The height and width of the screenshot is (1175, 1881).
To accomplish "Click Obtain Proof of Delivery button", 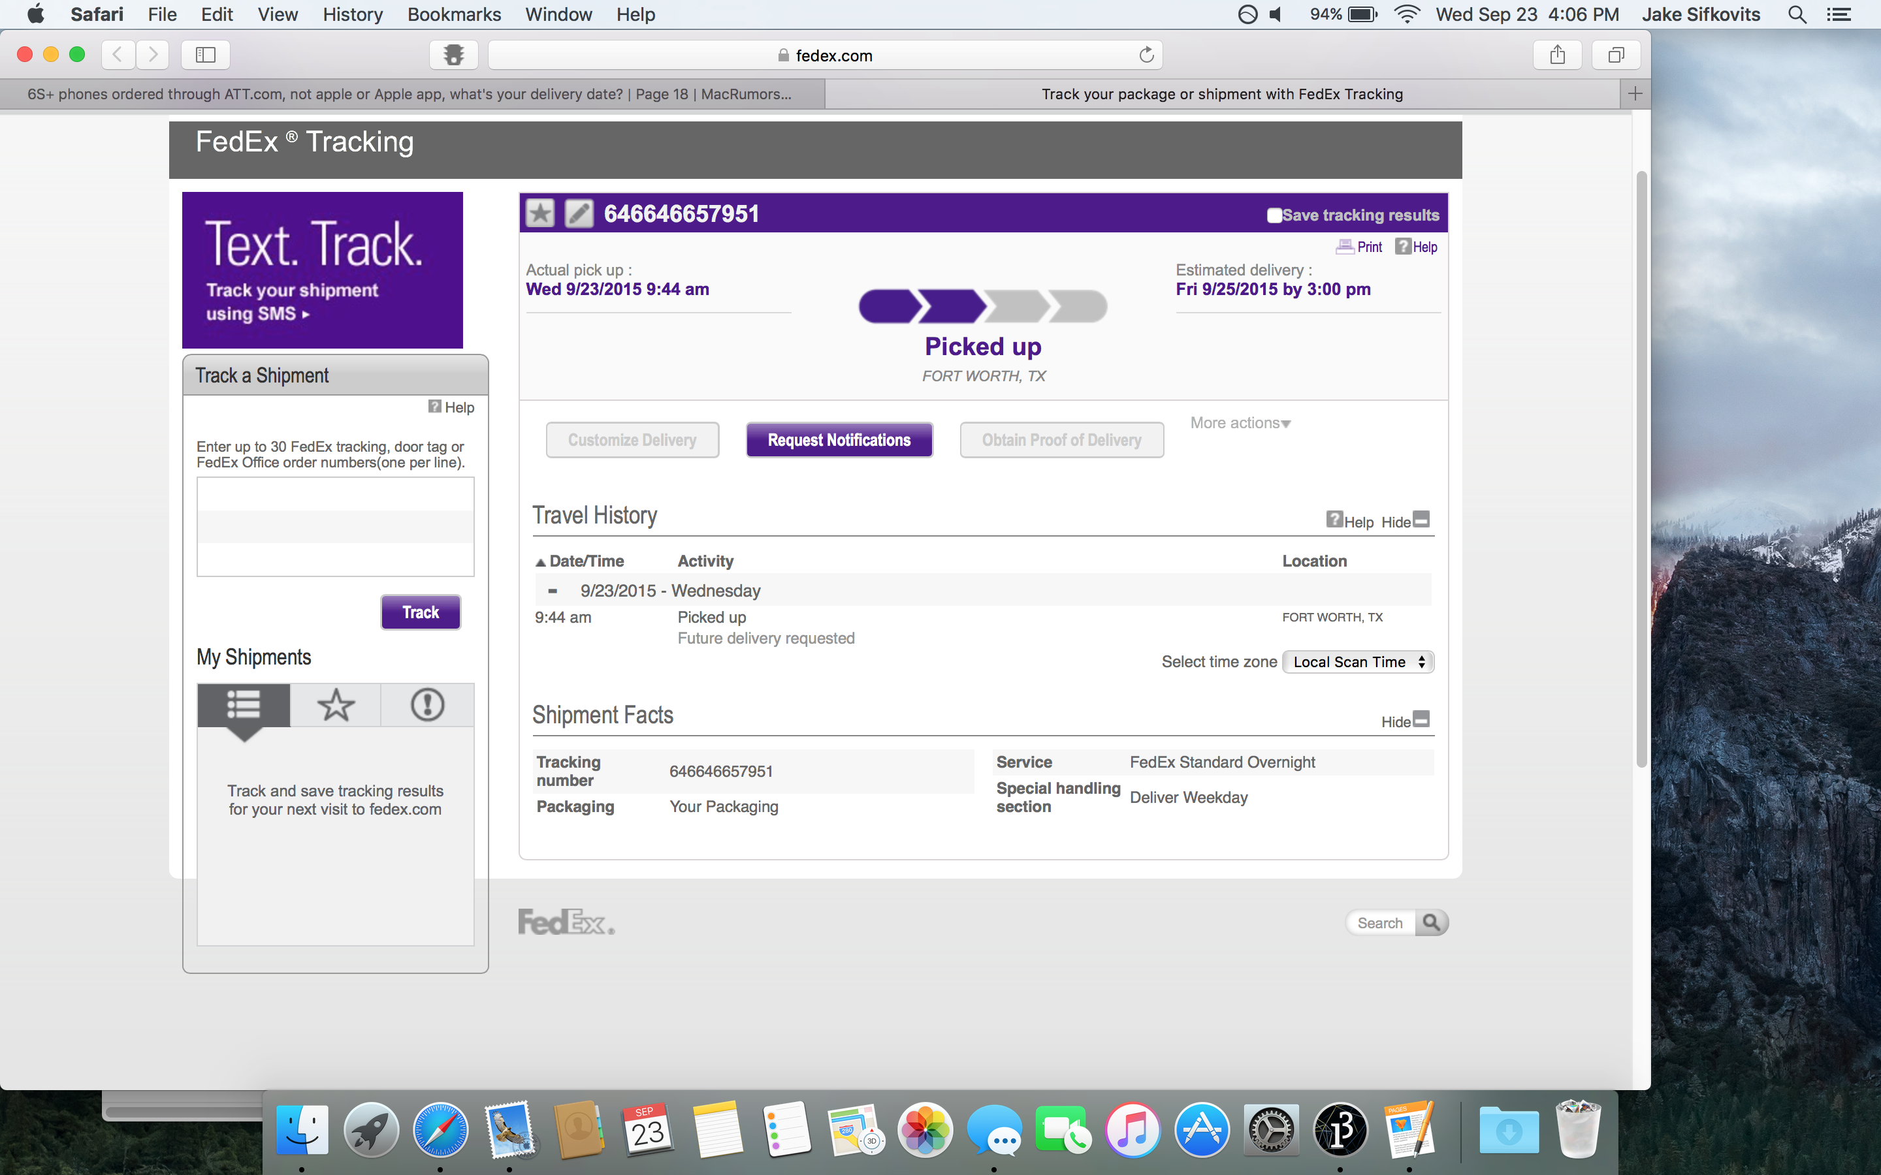I will 1061,440.
